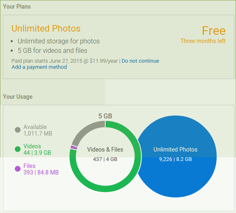Select the Videos 44 | 3.9 GB label
Viewport: 236px width, 213px height.
(x=37, y=150)
